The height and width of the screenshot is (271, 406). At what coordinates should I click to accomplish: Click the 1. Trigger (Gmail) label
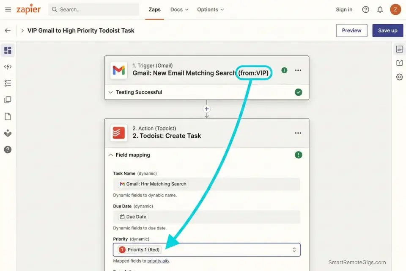(x=153, y=66)
